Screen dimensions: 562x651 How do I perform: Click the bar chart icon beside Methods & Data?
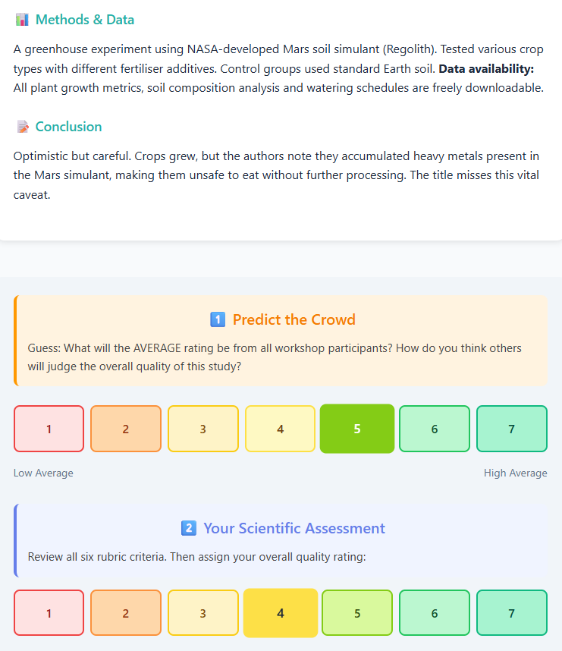click(x=24, y=20)
